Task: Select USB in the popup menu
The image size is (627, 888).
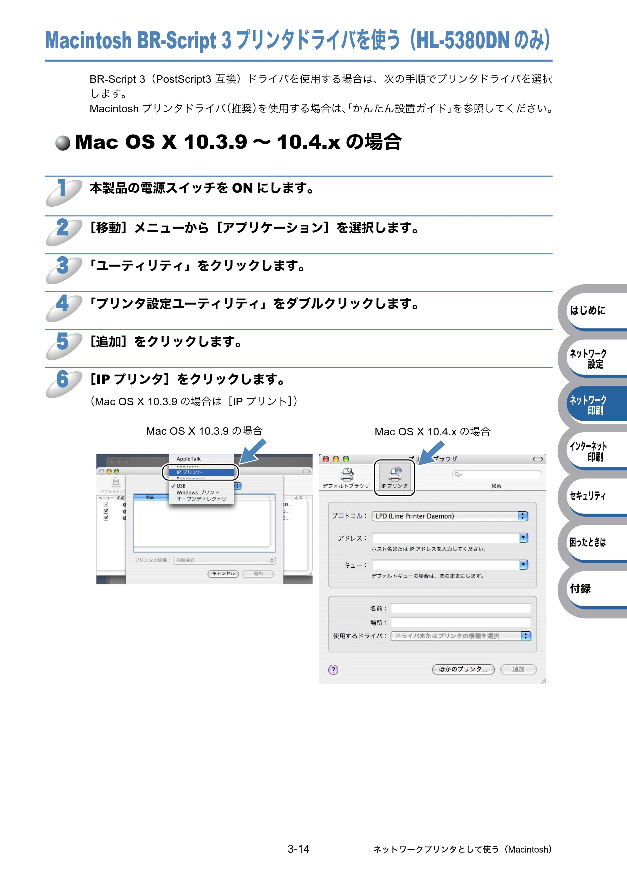Action: (x=201, y=486)
